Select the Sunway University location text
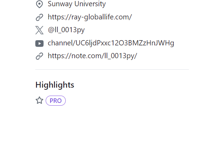 77,4
